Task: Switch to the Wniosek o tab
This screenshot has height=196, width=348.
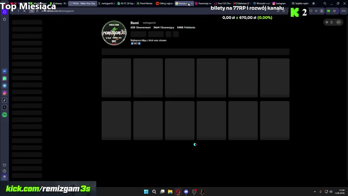Action: [262, 4]
